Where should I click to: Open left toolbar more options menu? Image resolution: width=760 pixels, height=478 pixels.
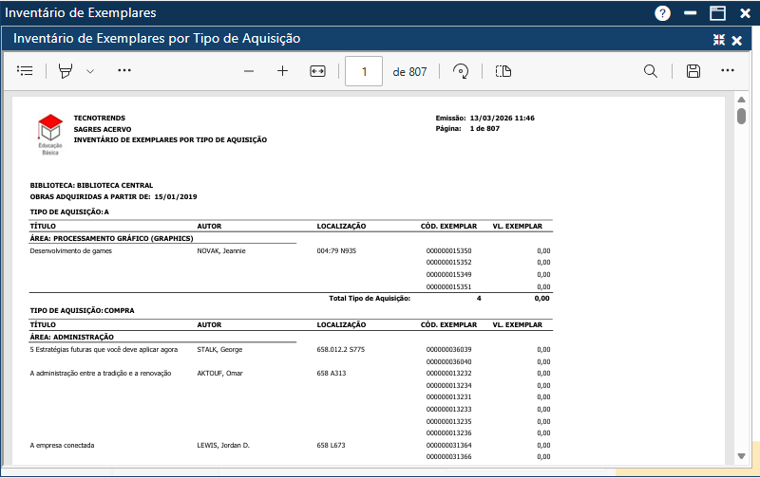click(x=124, y=71)
